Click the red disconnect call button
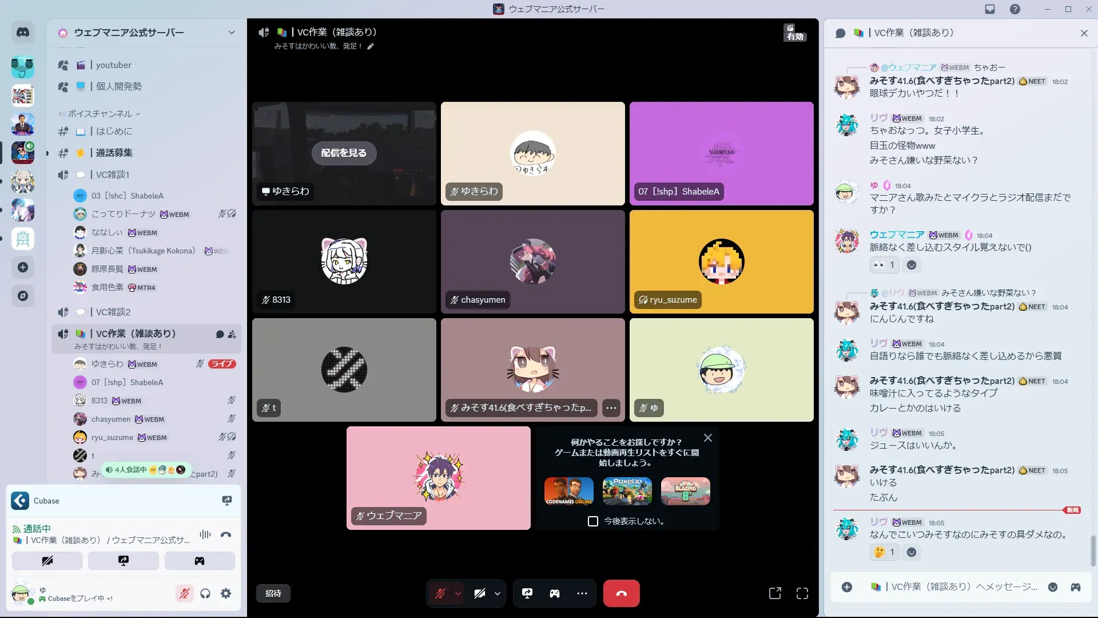Screen dimensions: 1098x618 621,593
